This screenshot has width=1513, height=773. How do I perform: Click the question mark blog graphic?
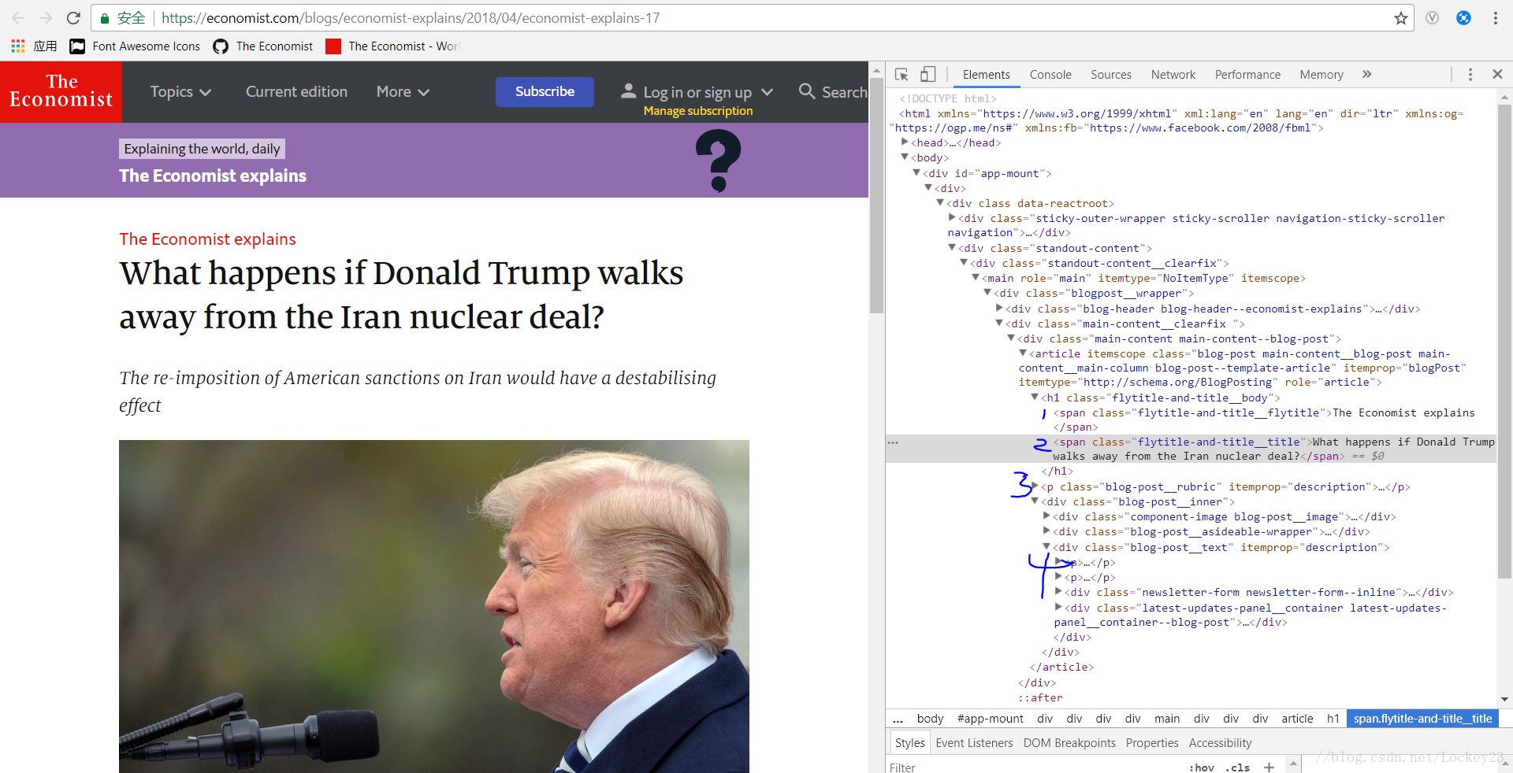718,161
